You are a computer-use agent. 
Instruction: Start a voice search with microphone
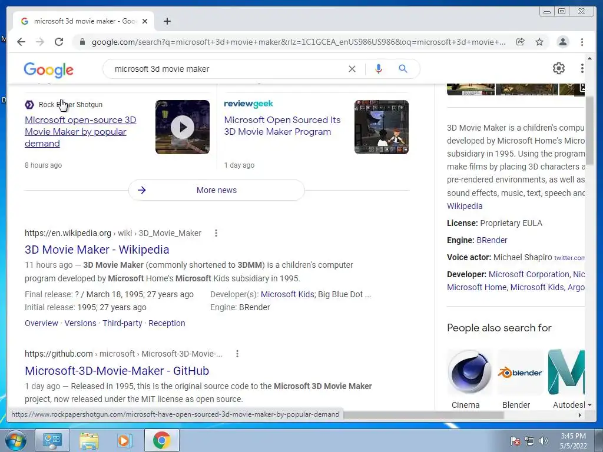(x=379, y=69)
